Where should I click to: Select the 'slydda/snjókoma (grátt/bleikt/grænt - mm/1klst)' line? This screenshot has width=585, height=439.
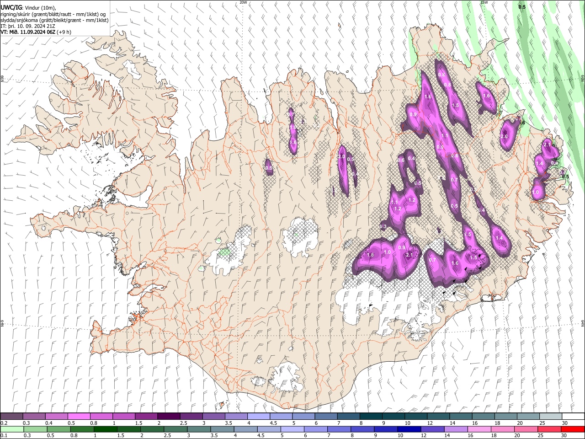tap(54, 20)
